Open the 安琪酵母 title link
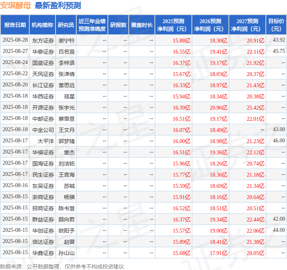 click(x=15, y=5)
